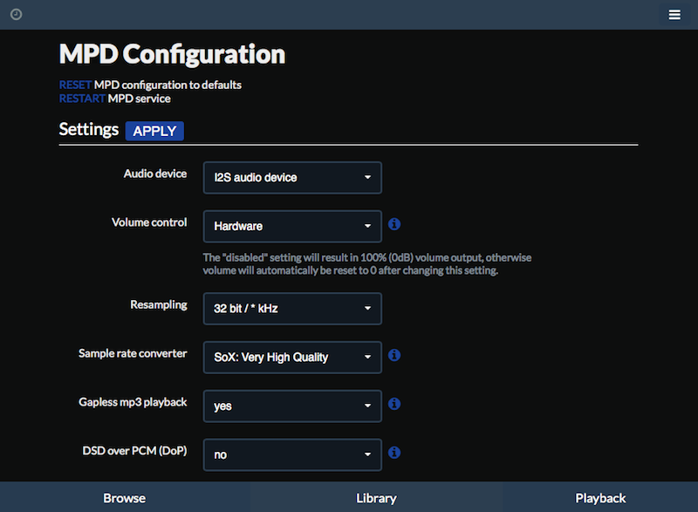Switch to the Playback tab
The height and width of the screenshot is (512, 698).
pos(600,498)
